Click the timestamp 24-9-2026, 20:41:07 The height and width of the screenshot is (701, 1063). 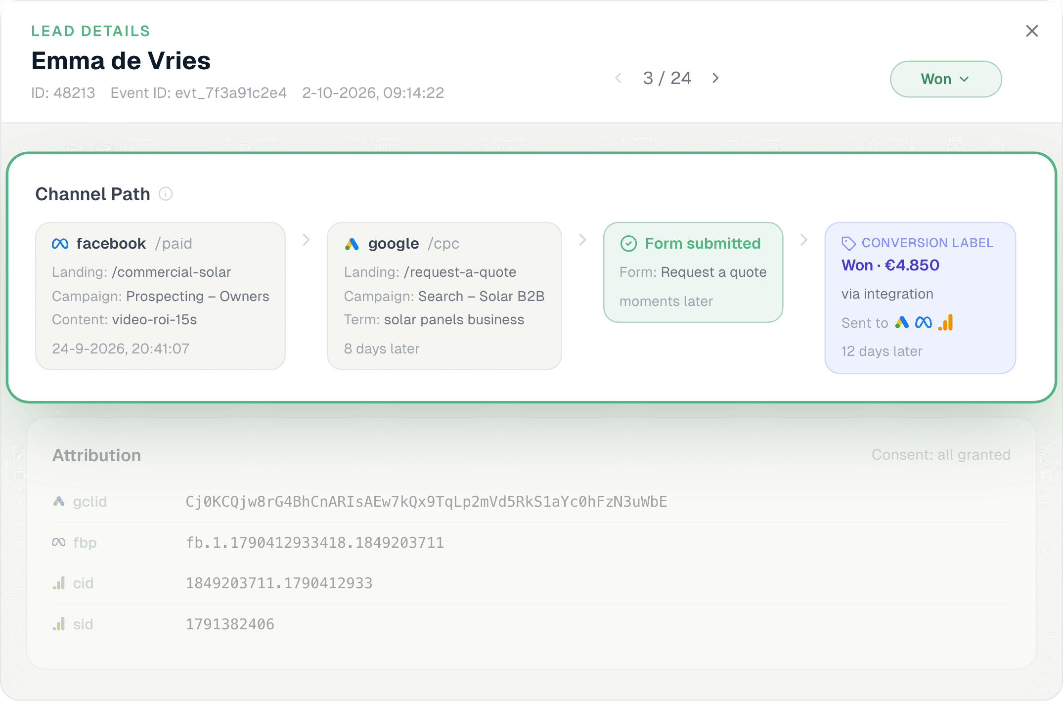tap(121, 349)
